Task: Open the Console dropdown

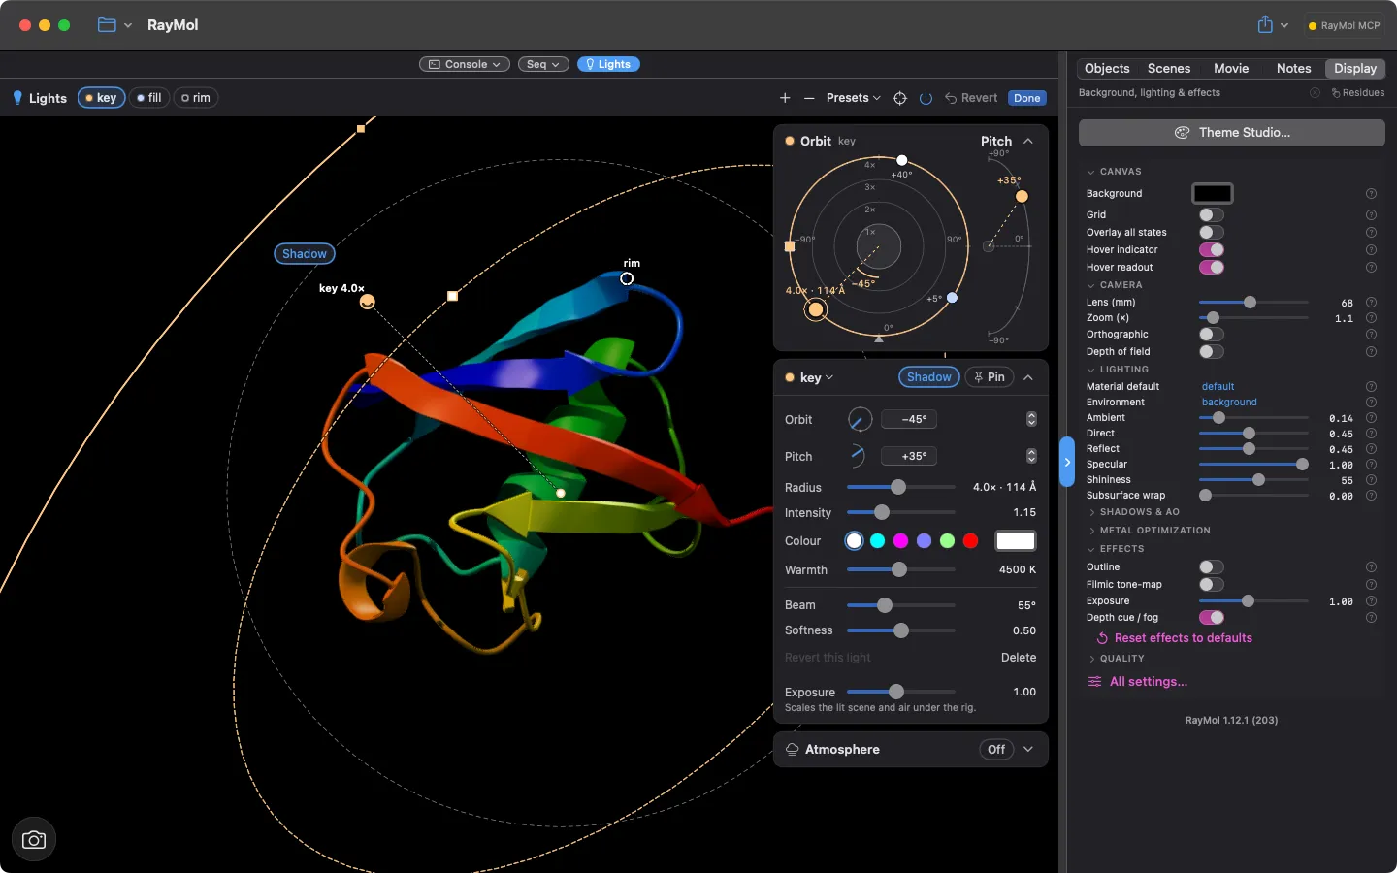Action: click(465, 64)
